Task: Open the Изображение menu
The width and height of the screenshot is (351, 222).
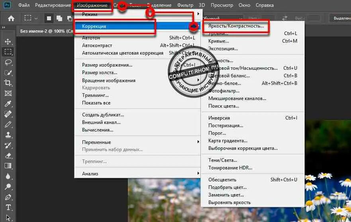Action: 92,5
